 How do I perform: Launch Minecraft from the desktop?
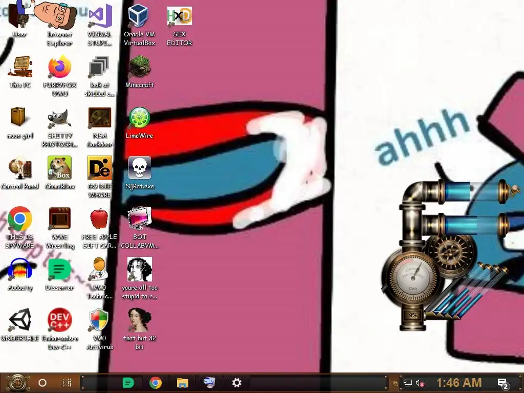tap(139, 72)
